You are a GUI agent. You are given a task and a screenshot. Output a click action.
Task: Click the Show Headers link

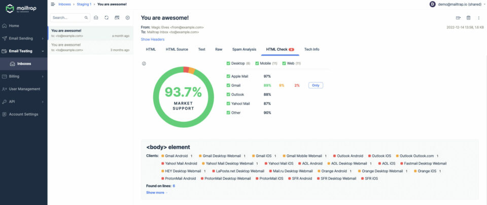(x=152, y=39)
